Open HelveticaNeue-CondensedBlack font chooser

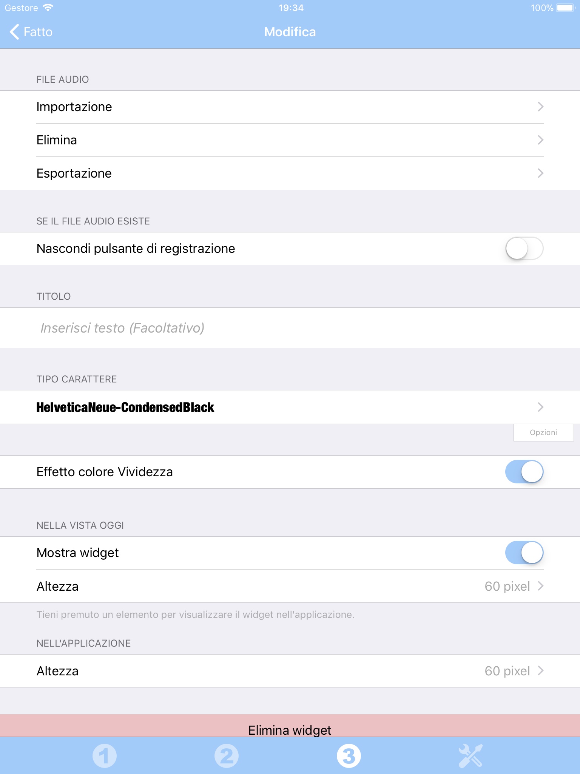coord(290,407)
